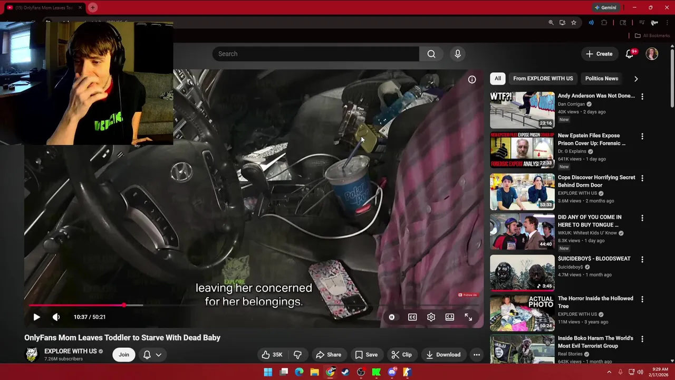Launch Microsoft Edge from taskbar
This screenshot has height=380, width=675.
(x=299, y=372)
